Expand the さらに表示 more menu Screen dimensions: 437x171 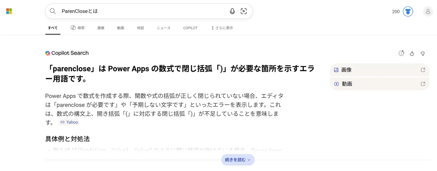coord(222,28)
